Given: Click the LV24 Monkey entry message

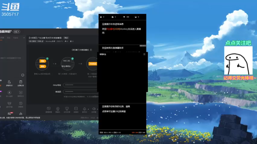Looking at the screenshot, I should coord(121,31).
